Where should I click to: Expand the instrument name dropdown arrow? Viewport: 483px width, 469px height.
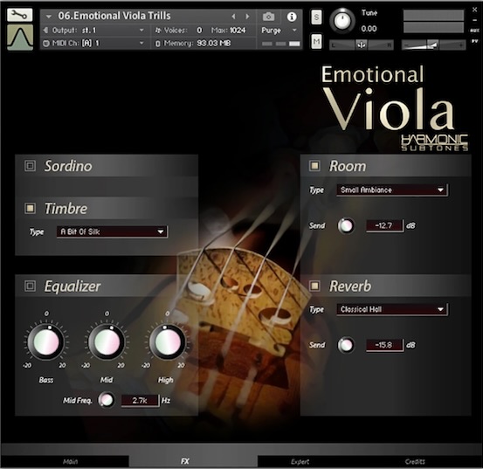pos(49,17)
